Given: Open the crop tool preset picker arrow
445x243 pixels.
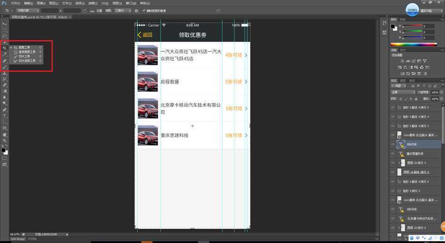Looking at the screenshot, I should point(12,11).
